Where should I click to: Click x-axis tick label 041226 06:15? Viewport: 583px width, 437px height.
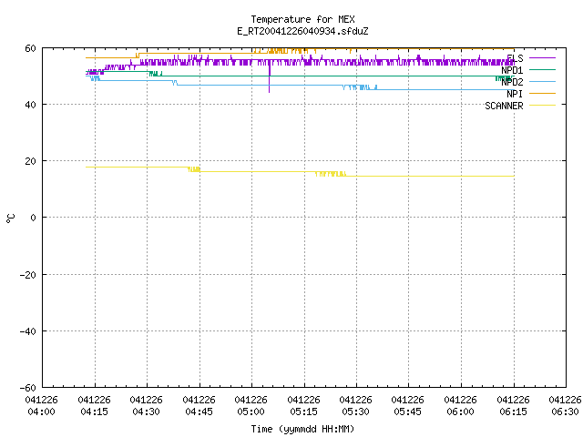coord(513,406)
